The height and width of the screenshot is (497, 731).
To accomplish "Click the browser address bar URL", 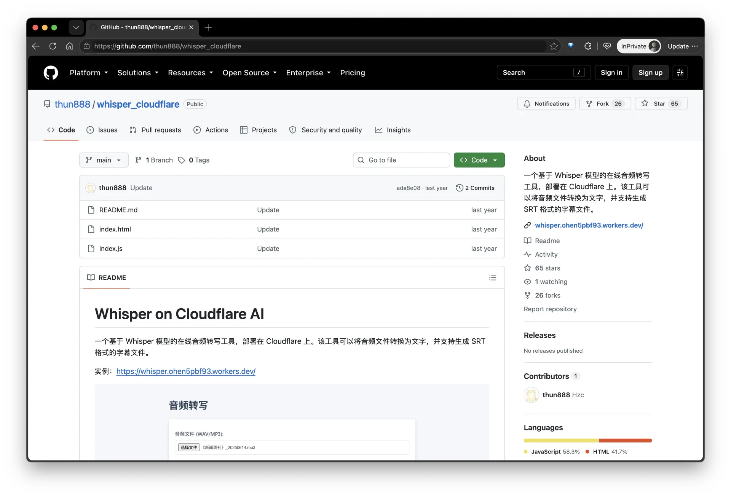I will point(168,46).
